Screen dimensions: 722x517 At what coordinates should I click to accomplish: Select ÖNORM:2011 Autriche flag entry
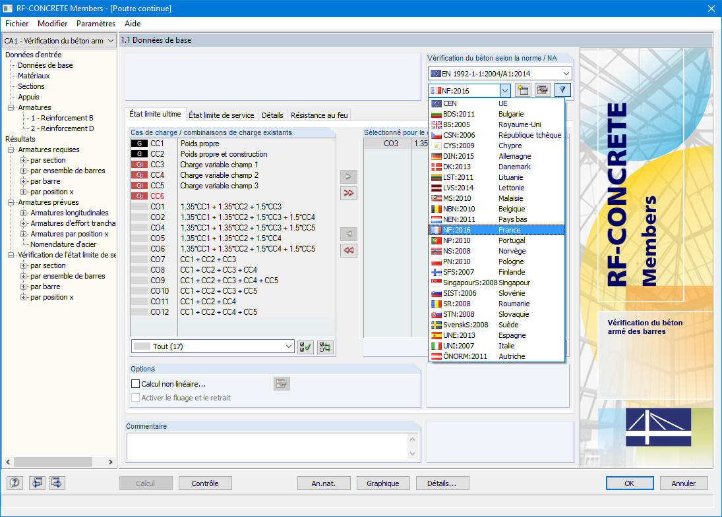point(496,356)
